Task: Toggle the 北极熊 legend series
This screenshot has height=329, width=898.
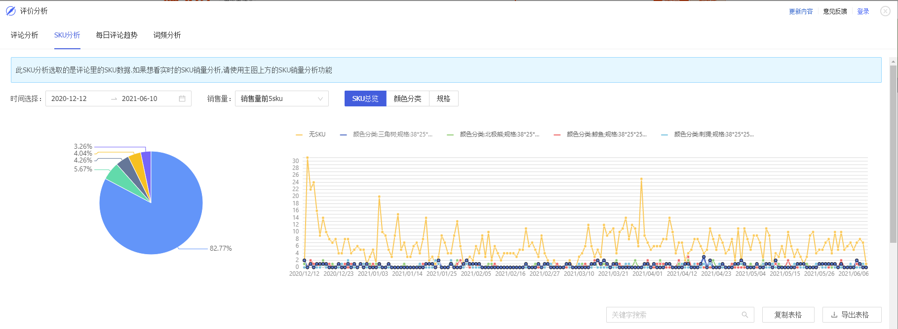Action: [x=493, y=134]
